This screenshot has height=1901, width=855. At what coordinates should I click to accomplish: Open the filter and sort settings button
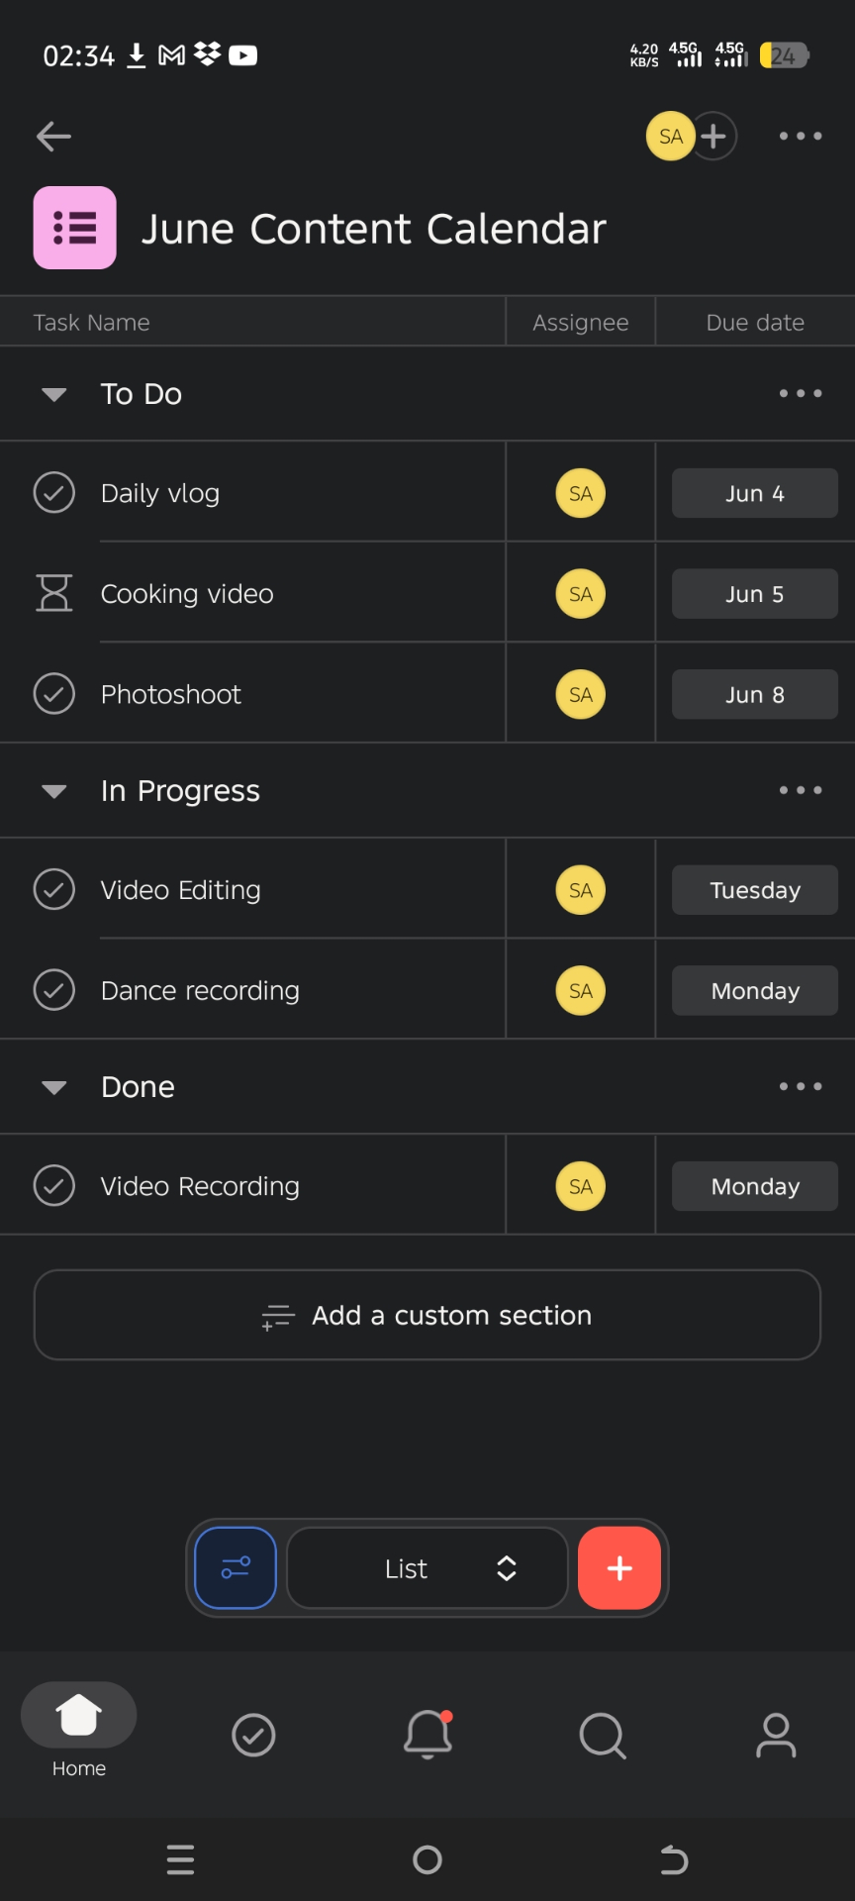[236, 1567]
